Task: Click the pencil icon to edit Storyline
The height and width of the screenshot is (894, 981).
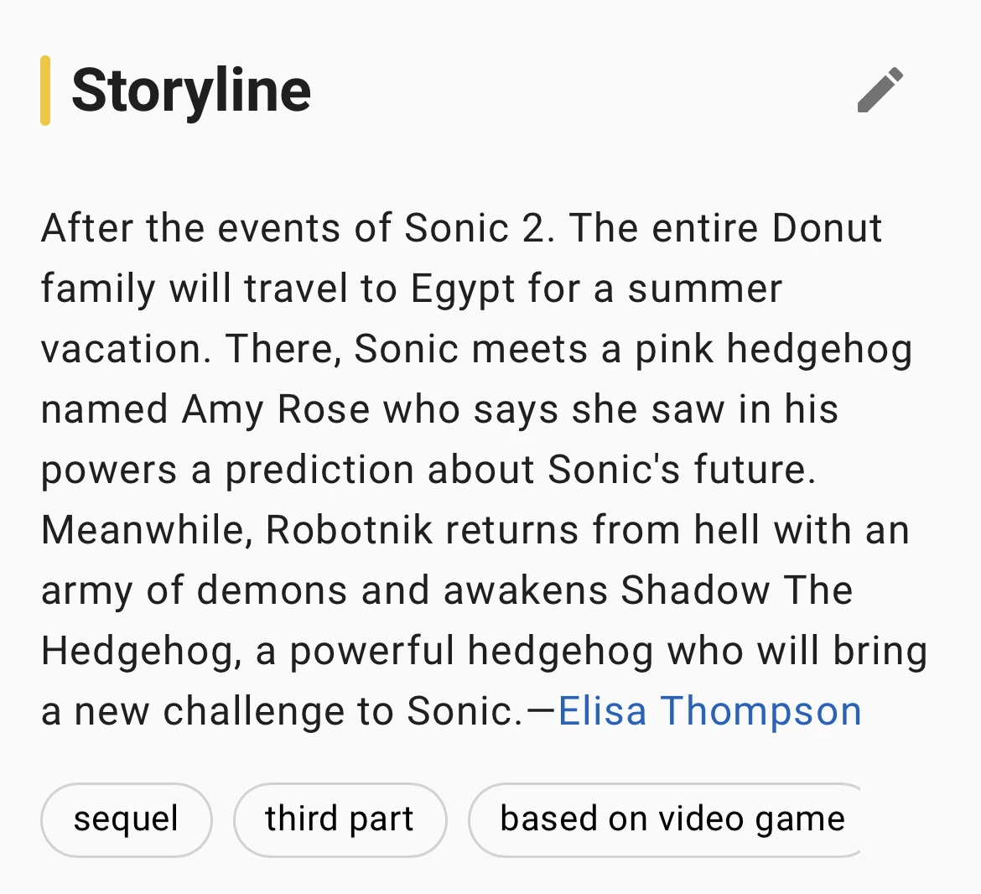Action: pos(879,90)
